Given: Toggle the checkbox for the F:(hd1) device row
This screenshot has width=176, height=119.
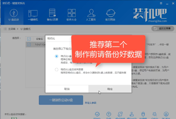Looking at the screenshot, I should coord(29,44).
